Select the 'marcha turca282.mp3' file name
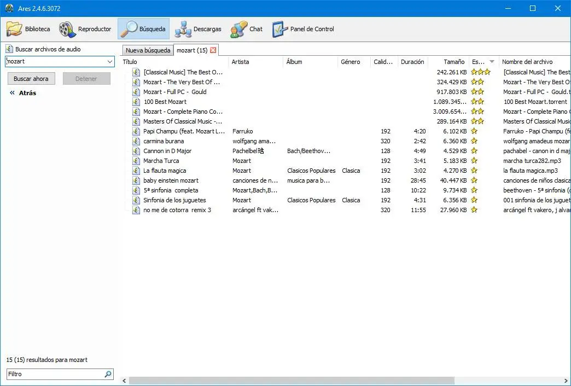Viewport: 571px width, 386px height. (x=532, y=161)
